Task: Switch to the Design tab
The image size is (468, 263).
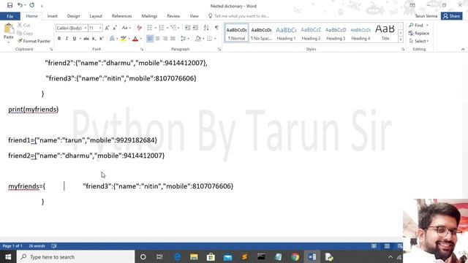Action: coord(73,16)
